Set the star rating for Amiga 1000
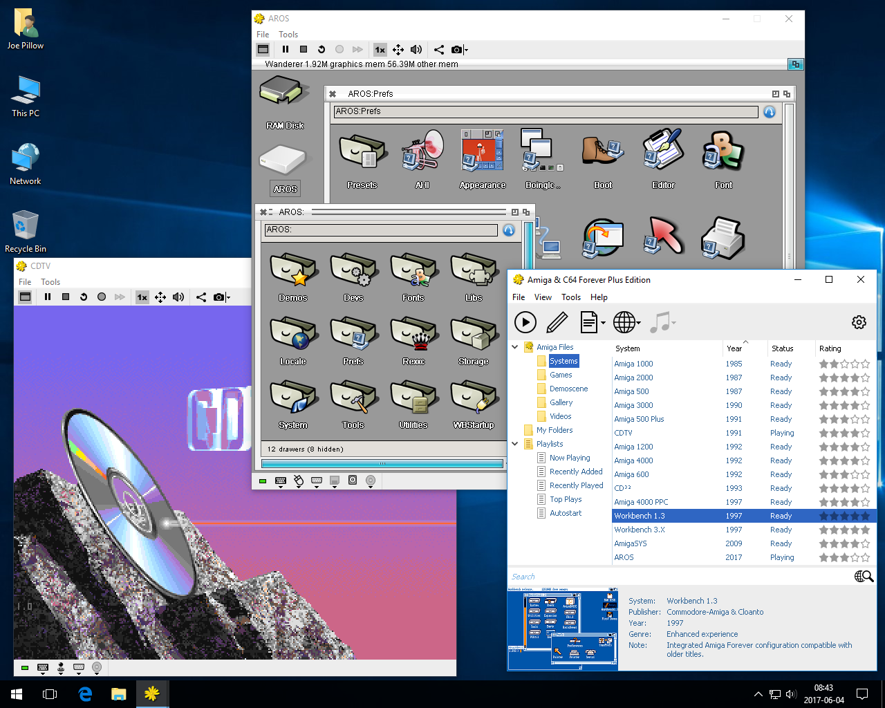This screenshot has width=885, height=708. (844, 364)
